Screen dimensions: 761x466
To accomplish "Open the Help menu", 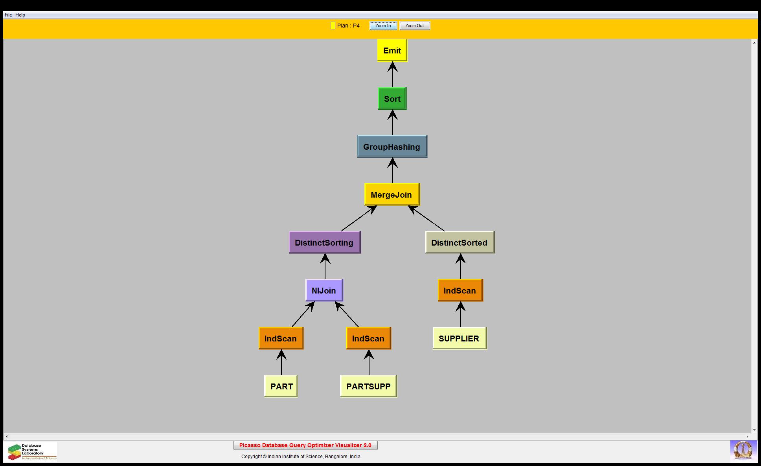I will pyautogui.click(x=20, y=15).
